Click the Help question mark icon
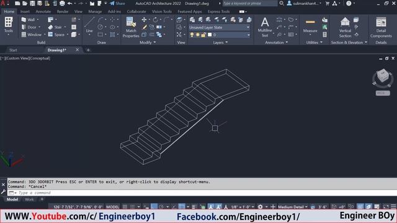This screenshot has height=223, width=397. (x=349, y=3)
